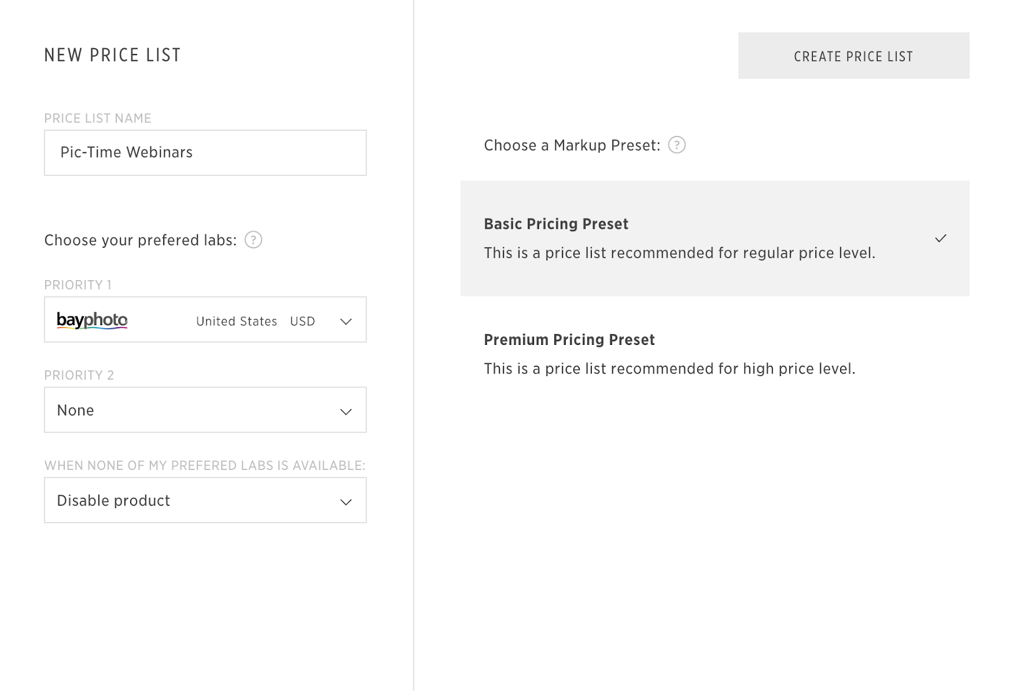This screenshot has height=691, width=1016.
Task: Click the Create Price List button
Action: [853, 56]
